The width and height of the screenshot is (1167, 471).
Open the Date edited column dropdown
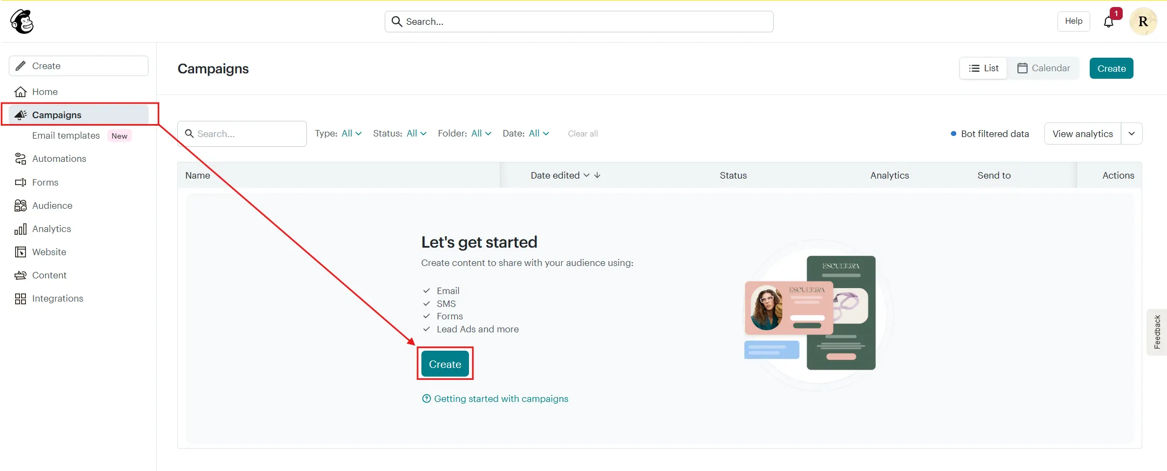(586, 175)
